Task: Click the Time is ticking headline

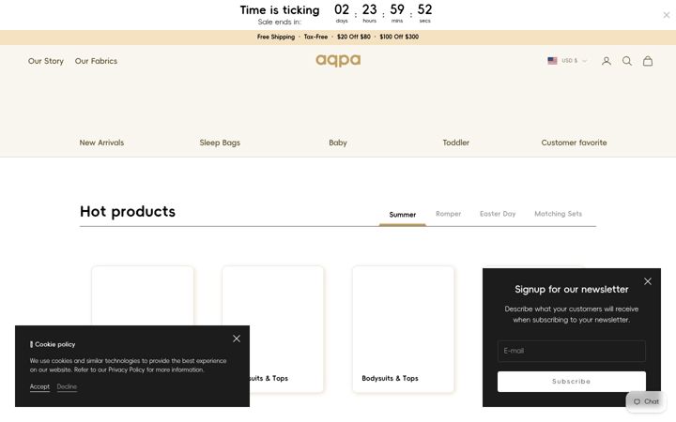Action: [280, 10]
